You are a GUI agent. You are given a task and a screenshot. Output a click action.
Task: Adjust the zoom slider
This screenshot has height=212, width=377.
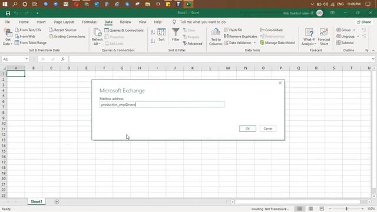pyautogui.click(x=346, y=208)
